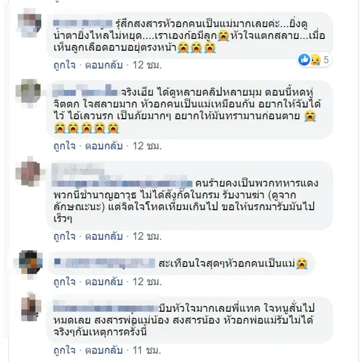Open second commenter's pixelated avatar

pos(28,93)
